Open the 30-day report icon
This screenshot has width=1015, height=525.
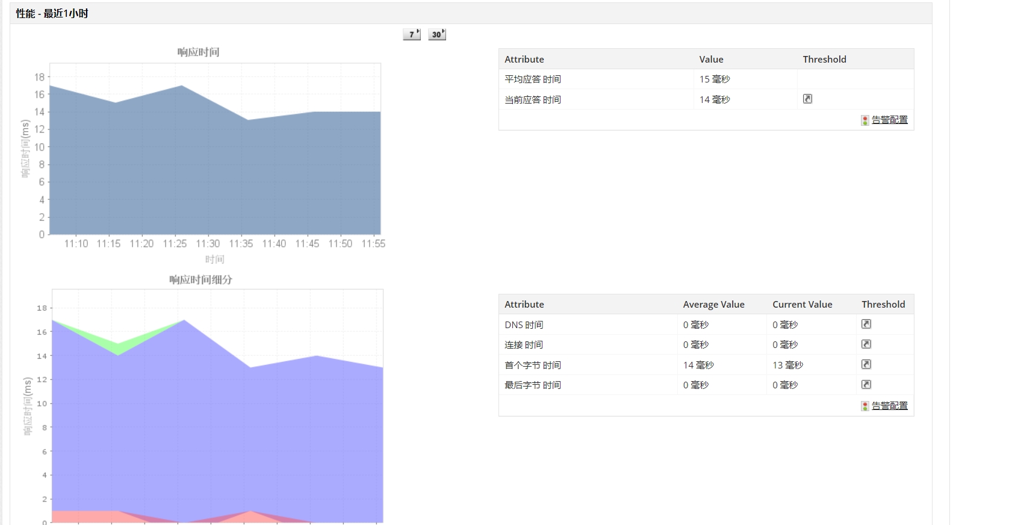(x=437, y=34)
